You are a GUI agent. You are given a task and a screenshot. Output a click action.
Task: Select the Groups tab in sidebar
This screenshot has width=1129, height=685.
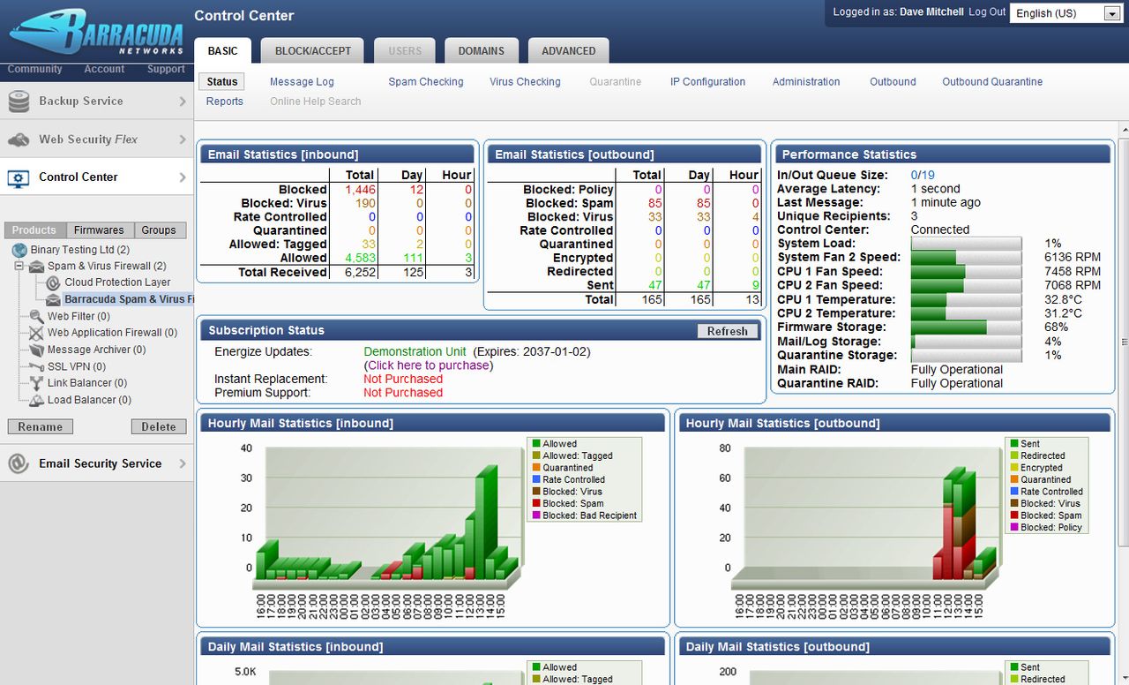pyautogui.click(x=159, y=230)
